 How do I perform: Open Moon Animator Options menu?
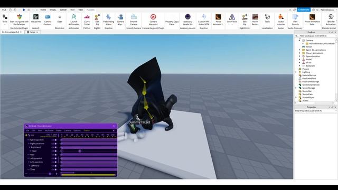click(x=77, y=130)
